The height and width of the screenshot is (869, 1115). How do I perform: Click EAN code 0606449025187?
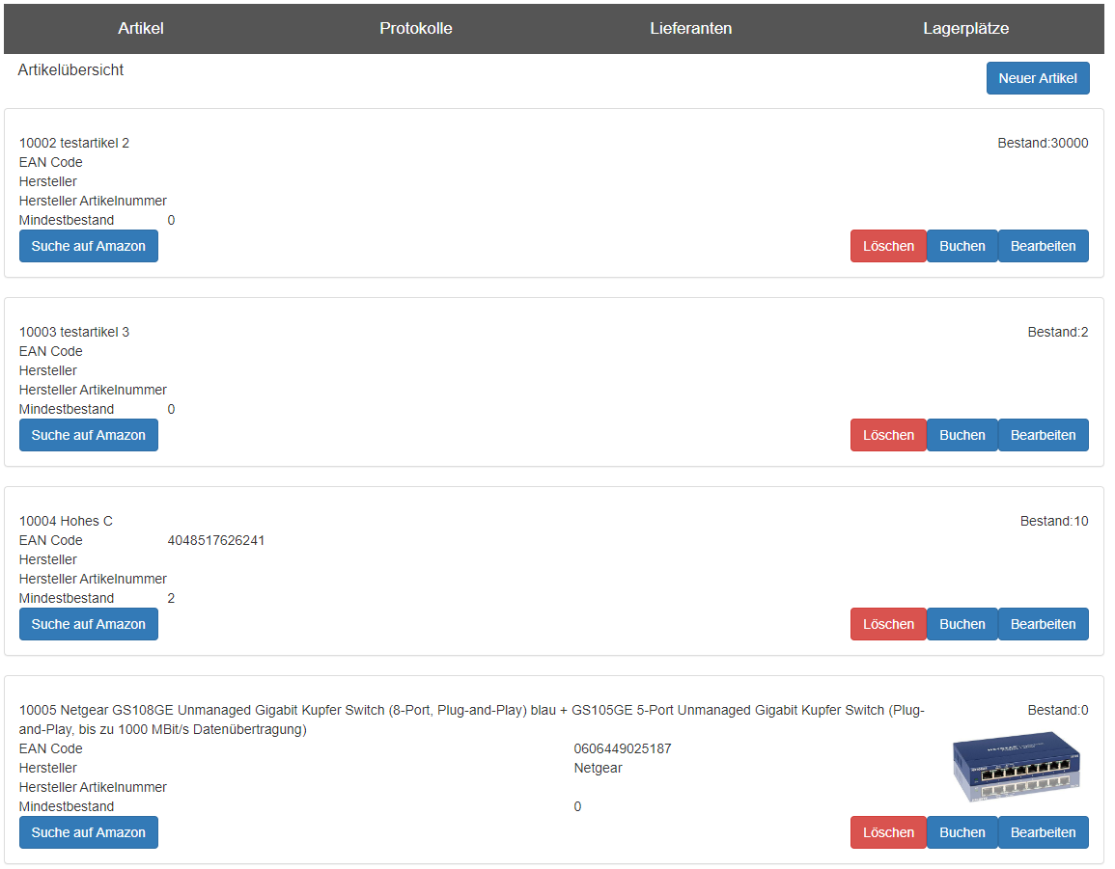coord(623,748)
